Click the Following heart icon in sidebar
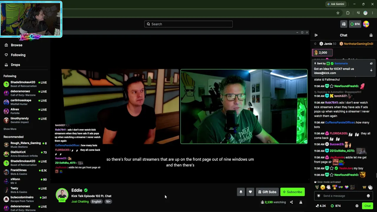This screenshot has width=377, height=212. [6, 55]
